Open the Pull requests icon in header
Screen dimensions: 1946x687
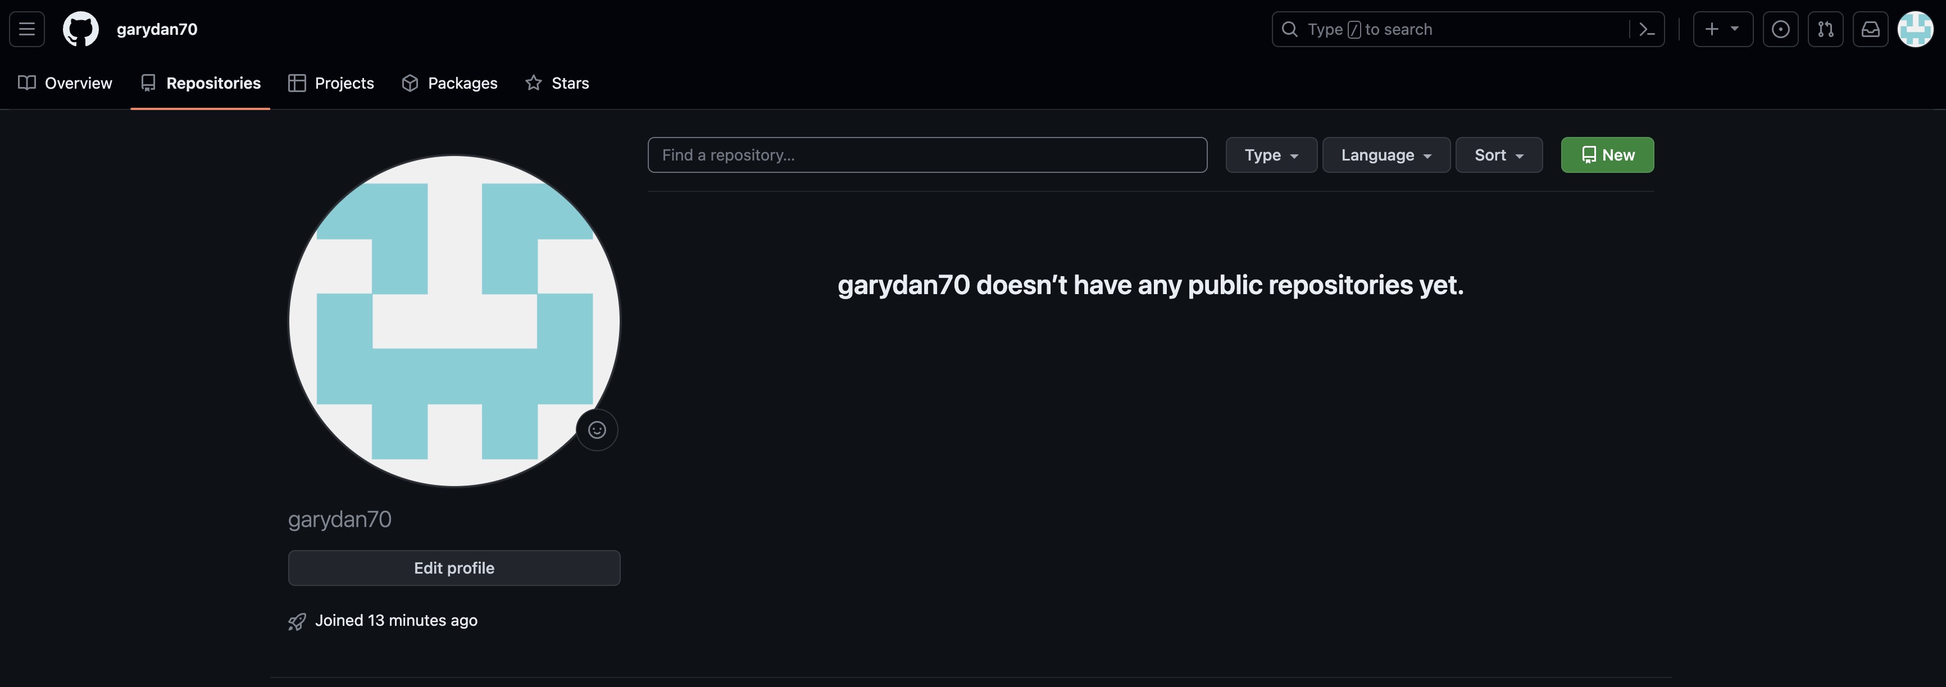pos(1825,29)
